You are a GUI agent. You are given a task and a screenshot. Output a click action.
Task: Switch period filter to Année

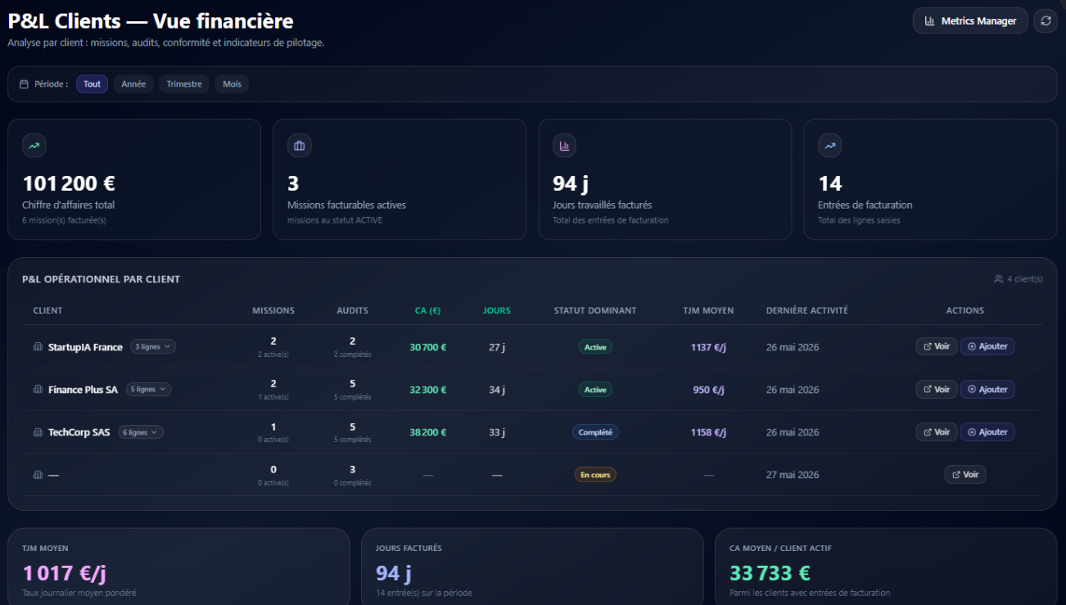pyautogui.click(x=133, y=84)
